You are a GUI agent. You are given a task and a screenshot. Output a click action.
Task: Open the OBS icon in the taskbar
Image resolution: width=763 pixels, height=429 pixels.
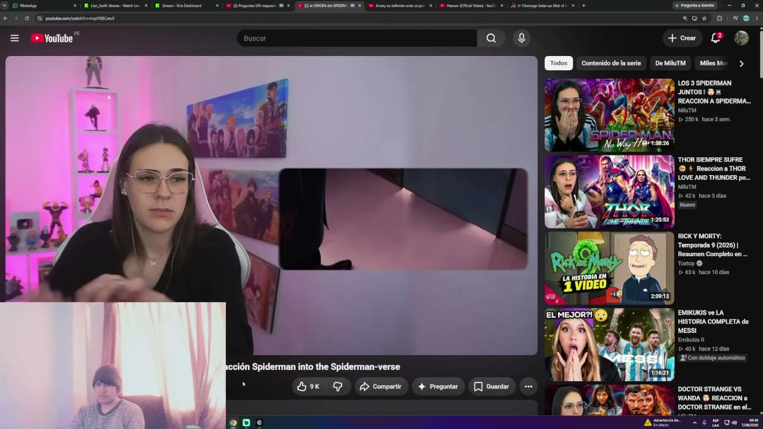point(259,422)
